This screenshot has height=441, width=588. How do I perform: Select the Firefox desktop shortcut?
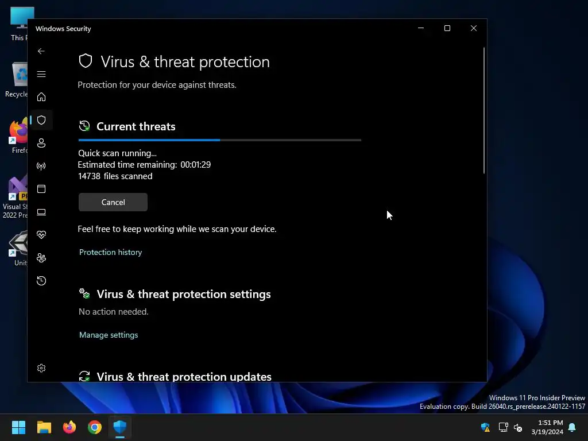click(18, 136)
